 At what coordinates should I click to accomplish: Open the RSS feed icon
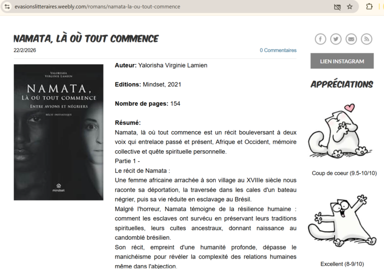367,39
